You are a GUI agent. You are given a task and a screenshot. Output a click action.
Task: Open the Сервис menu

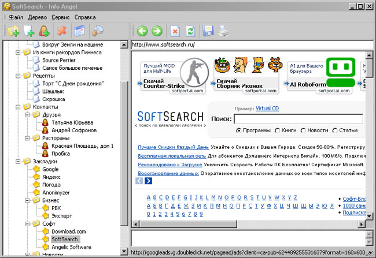click(60, 17)
